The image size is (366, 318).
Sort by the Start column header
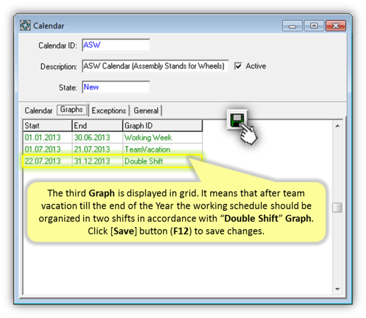point(46,126)
